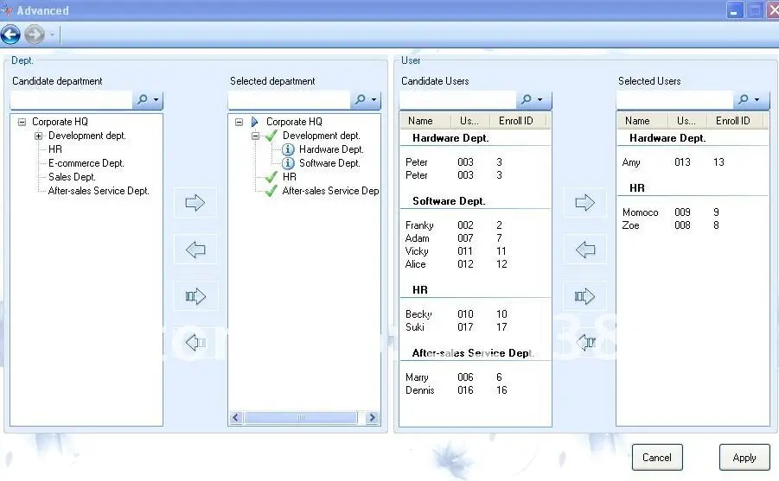Image resolution: width=779 pixels, height=481 pixels.
Task: Click the Candidate department search magnifier icon
Action: [x=143, y=99]
